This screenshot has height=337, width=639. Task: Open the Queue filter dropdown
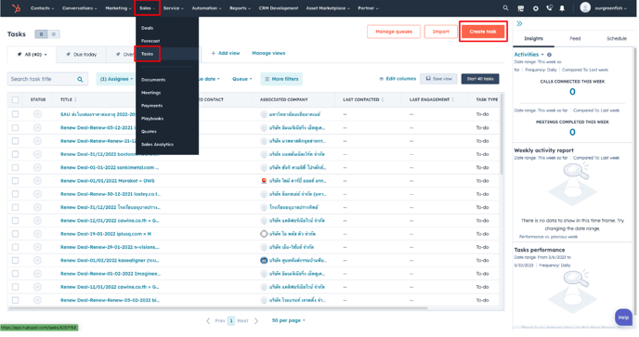[x=243, y=79]
